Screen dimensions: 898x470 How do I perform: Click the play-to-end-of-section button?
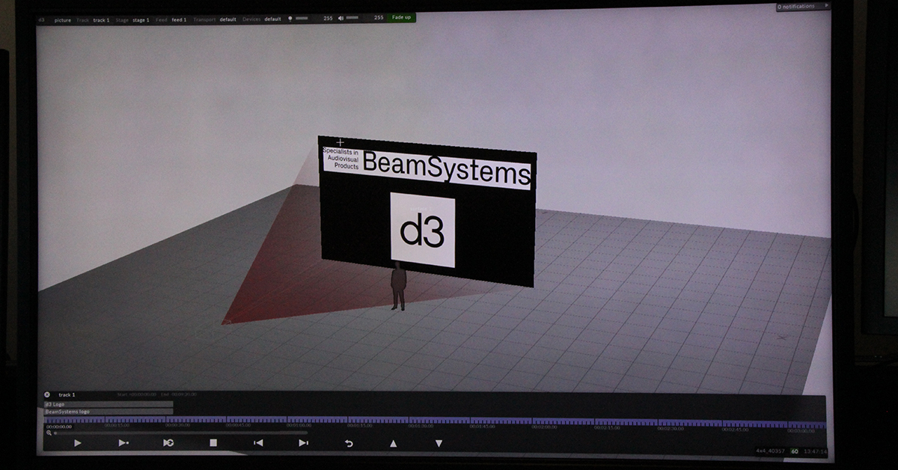(x=123, y=443)
